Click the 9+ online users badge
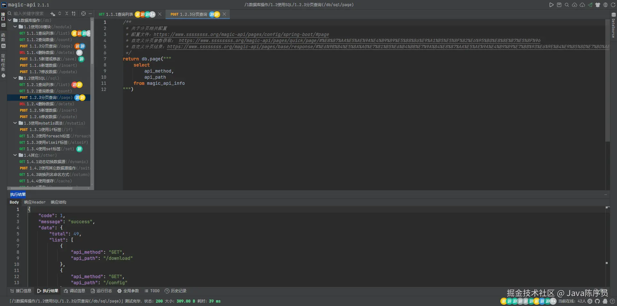 [553, 301]
